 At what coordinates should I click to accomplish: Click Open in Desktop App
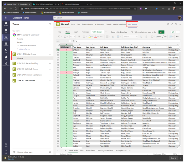click(x=119, y=32)
